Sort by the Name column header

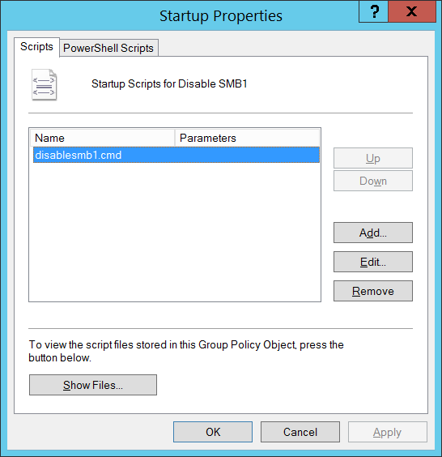[x=102, y=138]
